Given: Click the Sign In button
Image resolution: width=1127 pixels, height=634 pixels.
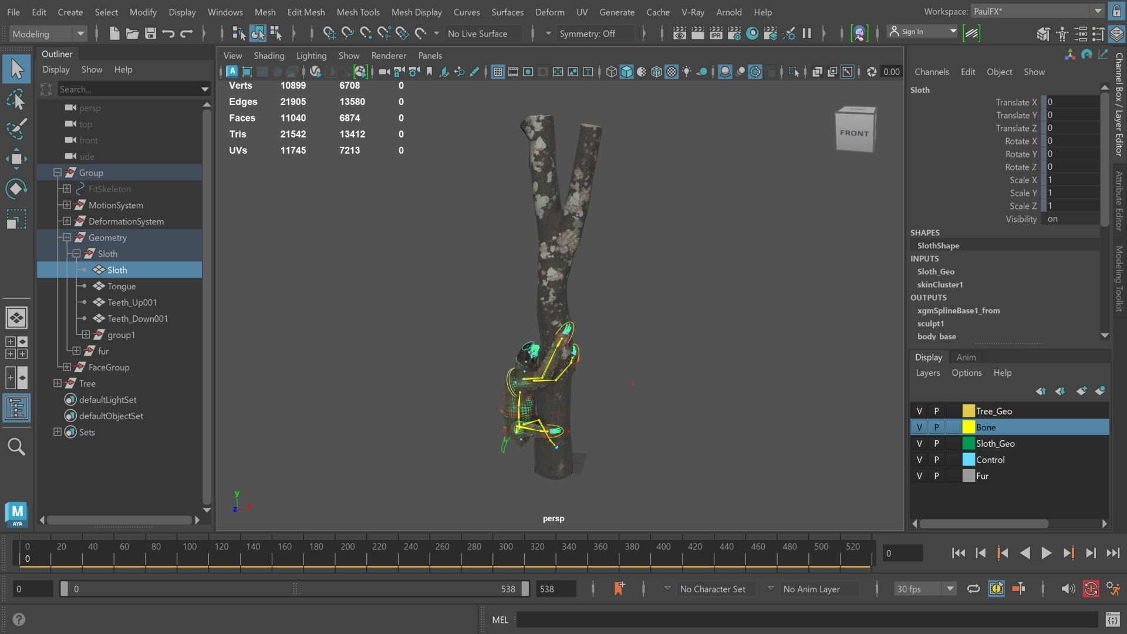Looking at the screenshot, I should pyautogui.click(x=923, y=32).
